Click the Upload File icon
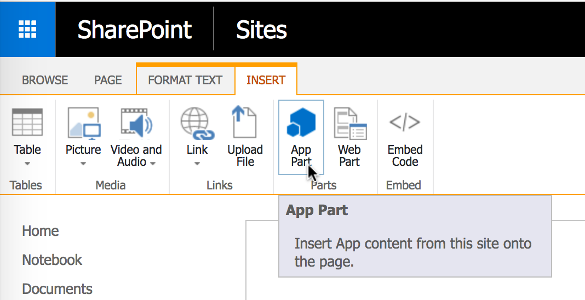This screenshot has height=300, width=585. click(x=245, y=123)
